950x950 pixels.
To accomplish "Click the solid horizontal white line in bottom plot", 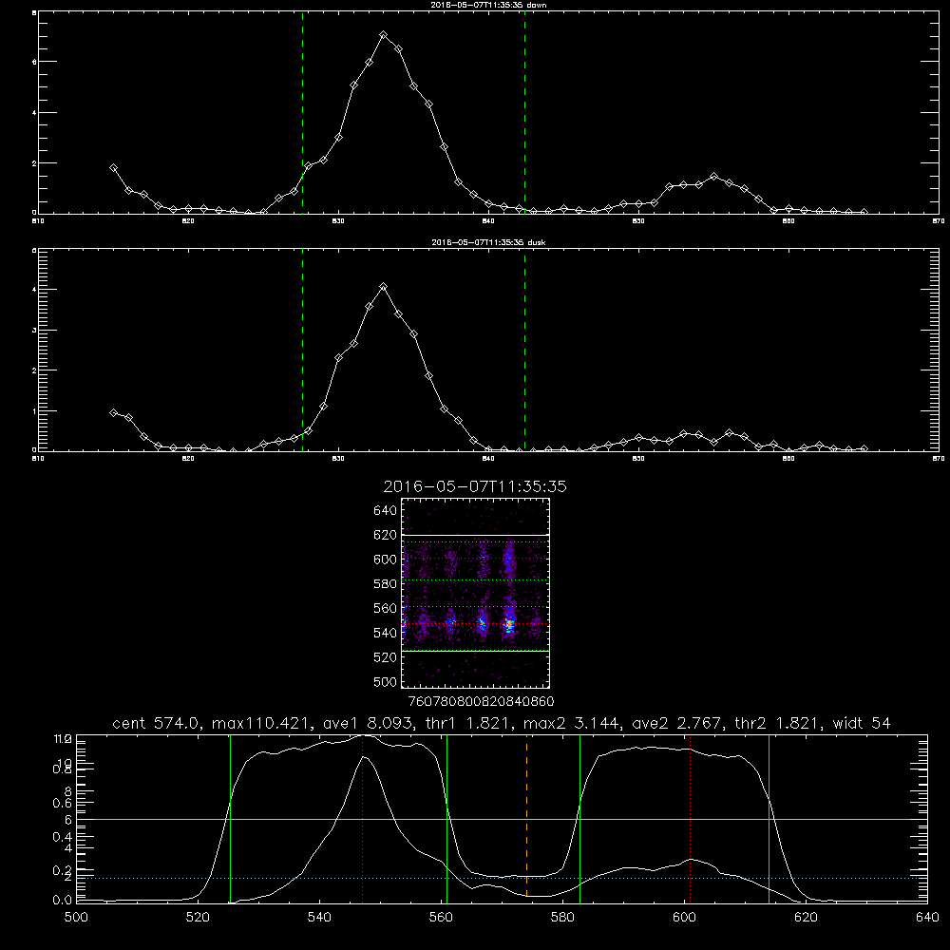I will pyautogui.click(x=502, y=819).
